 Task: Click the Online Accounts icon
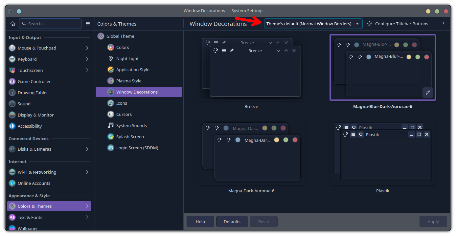(x=12, y=183)
